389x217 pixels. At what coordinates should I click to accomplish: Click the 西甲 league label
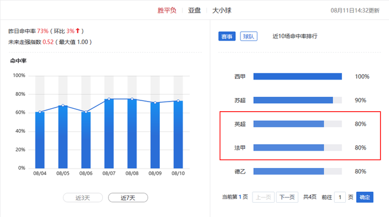[240, 77]
